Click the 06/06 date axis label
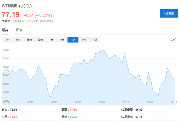 [54, 102]
